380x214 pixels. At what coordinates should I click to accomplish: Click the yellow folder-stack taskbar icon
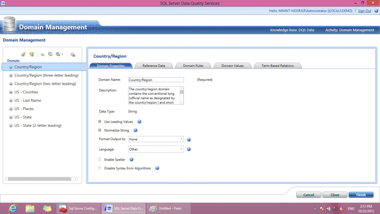pos(47,208)
